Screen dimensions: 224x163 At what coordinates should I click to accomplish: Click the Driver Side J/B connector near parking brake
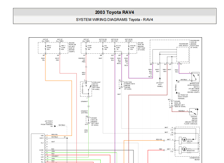pyautogui.click(x=172, y=103)
